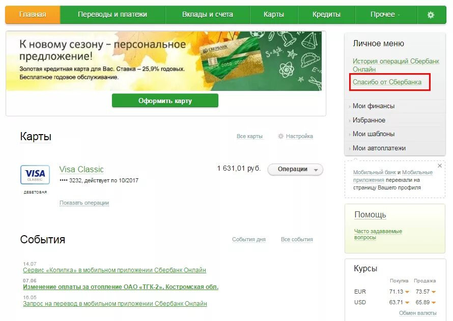
Task: Click the Карты section heading
Action: pos(36,137)
